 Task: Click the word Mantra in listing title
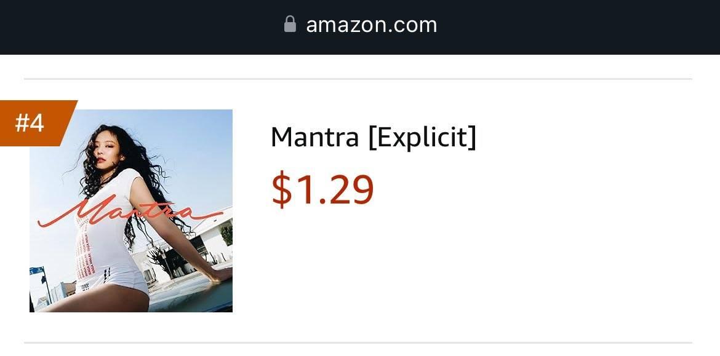click(315, 137)
